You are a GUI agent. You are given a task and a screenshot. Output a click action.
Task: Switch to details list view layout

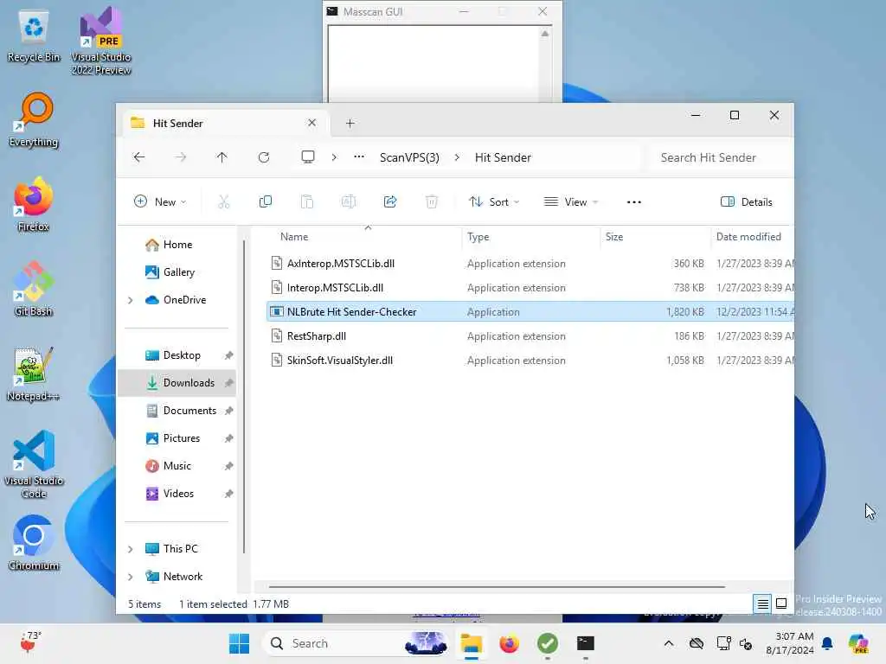pos(762,603)
